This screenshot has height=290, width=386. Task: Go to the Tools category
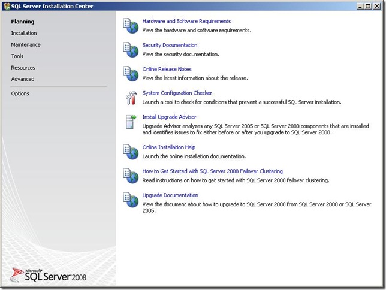click(x=17, y=56)
